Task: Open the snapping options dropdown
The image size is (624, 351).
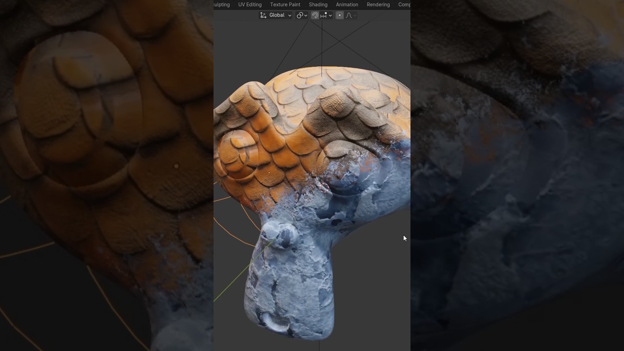Action: (x=326, y=15)
